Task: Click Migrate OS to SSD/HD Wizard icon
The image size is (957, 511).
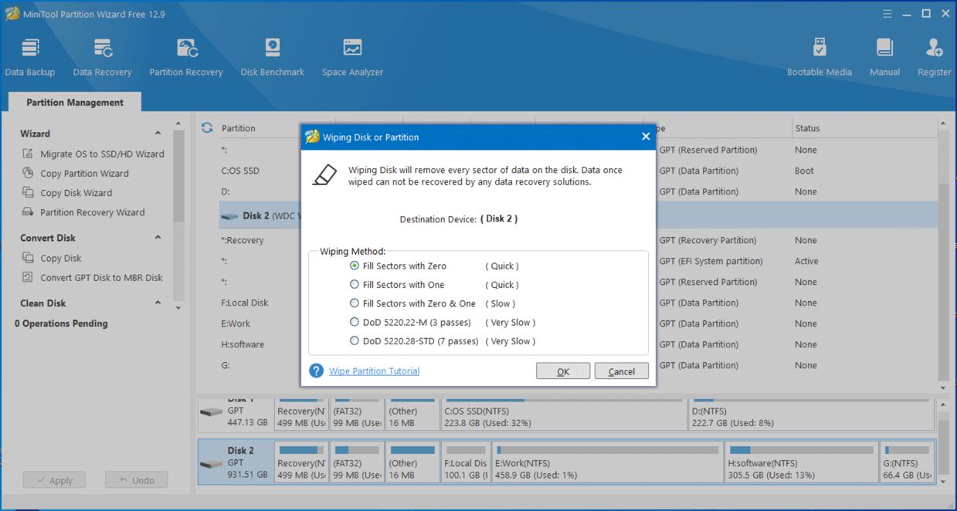Action: (28, 154)
